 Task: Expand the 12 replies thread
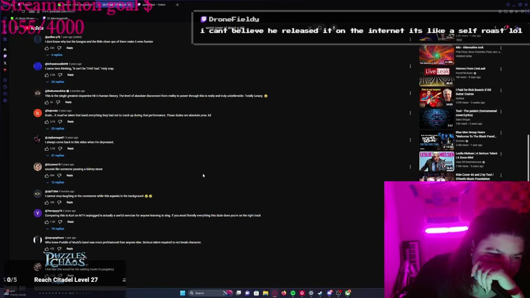55,183
